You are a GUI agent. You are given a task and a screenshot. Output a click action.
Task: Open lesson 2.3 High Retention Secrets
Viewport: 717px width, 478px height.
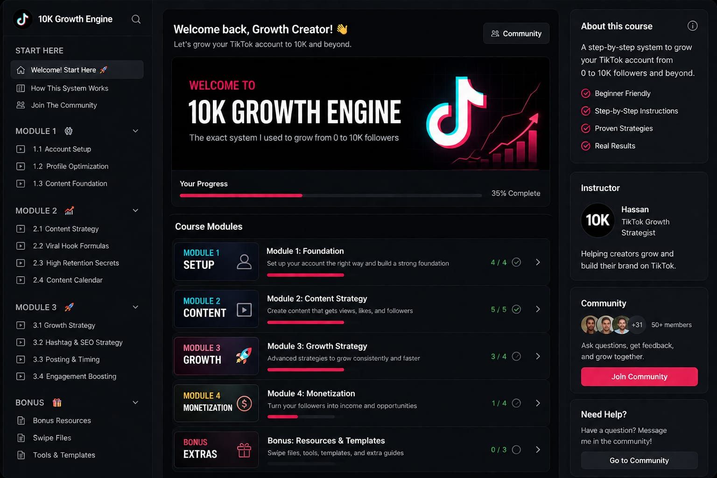click(76, 263)
